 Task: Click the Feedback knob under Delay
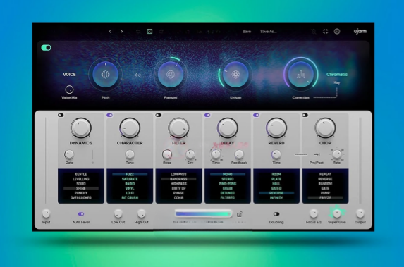(x=239, y=154)
